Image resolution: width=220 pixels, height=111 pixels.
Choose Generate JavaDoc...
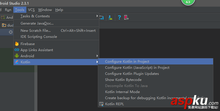click(56, 23)
